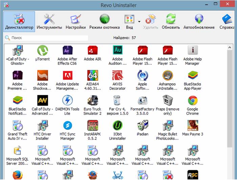Click the Обновить refresh button
This screenshot has height=180, width=237.
click(x=171, y=21)
